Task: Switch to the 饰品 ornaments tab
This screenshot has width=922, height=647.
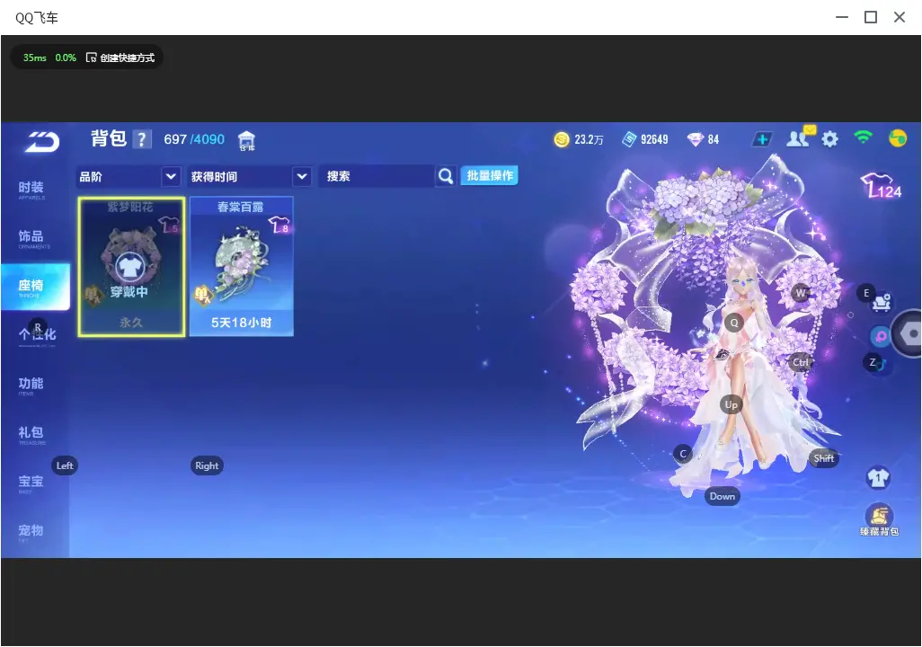Action: coord(32,238)
